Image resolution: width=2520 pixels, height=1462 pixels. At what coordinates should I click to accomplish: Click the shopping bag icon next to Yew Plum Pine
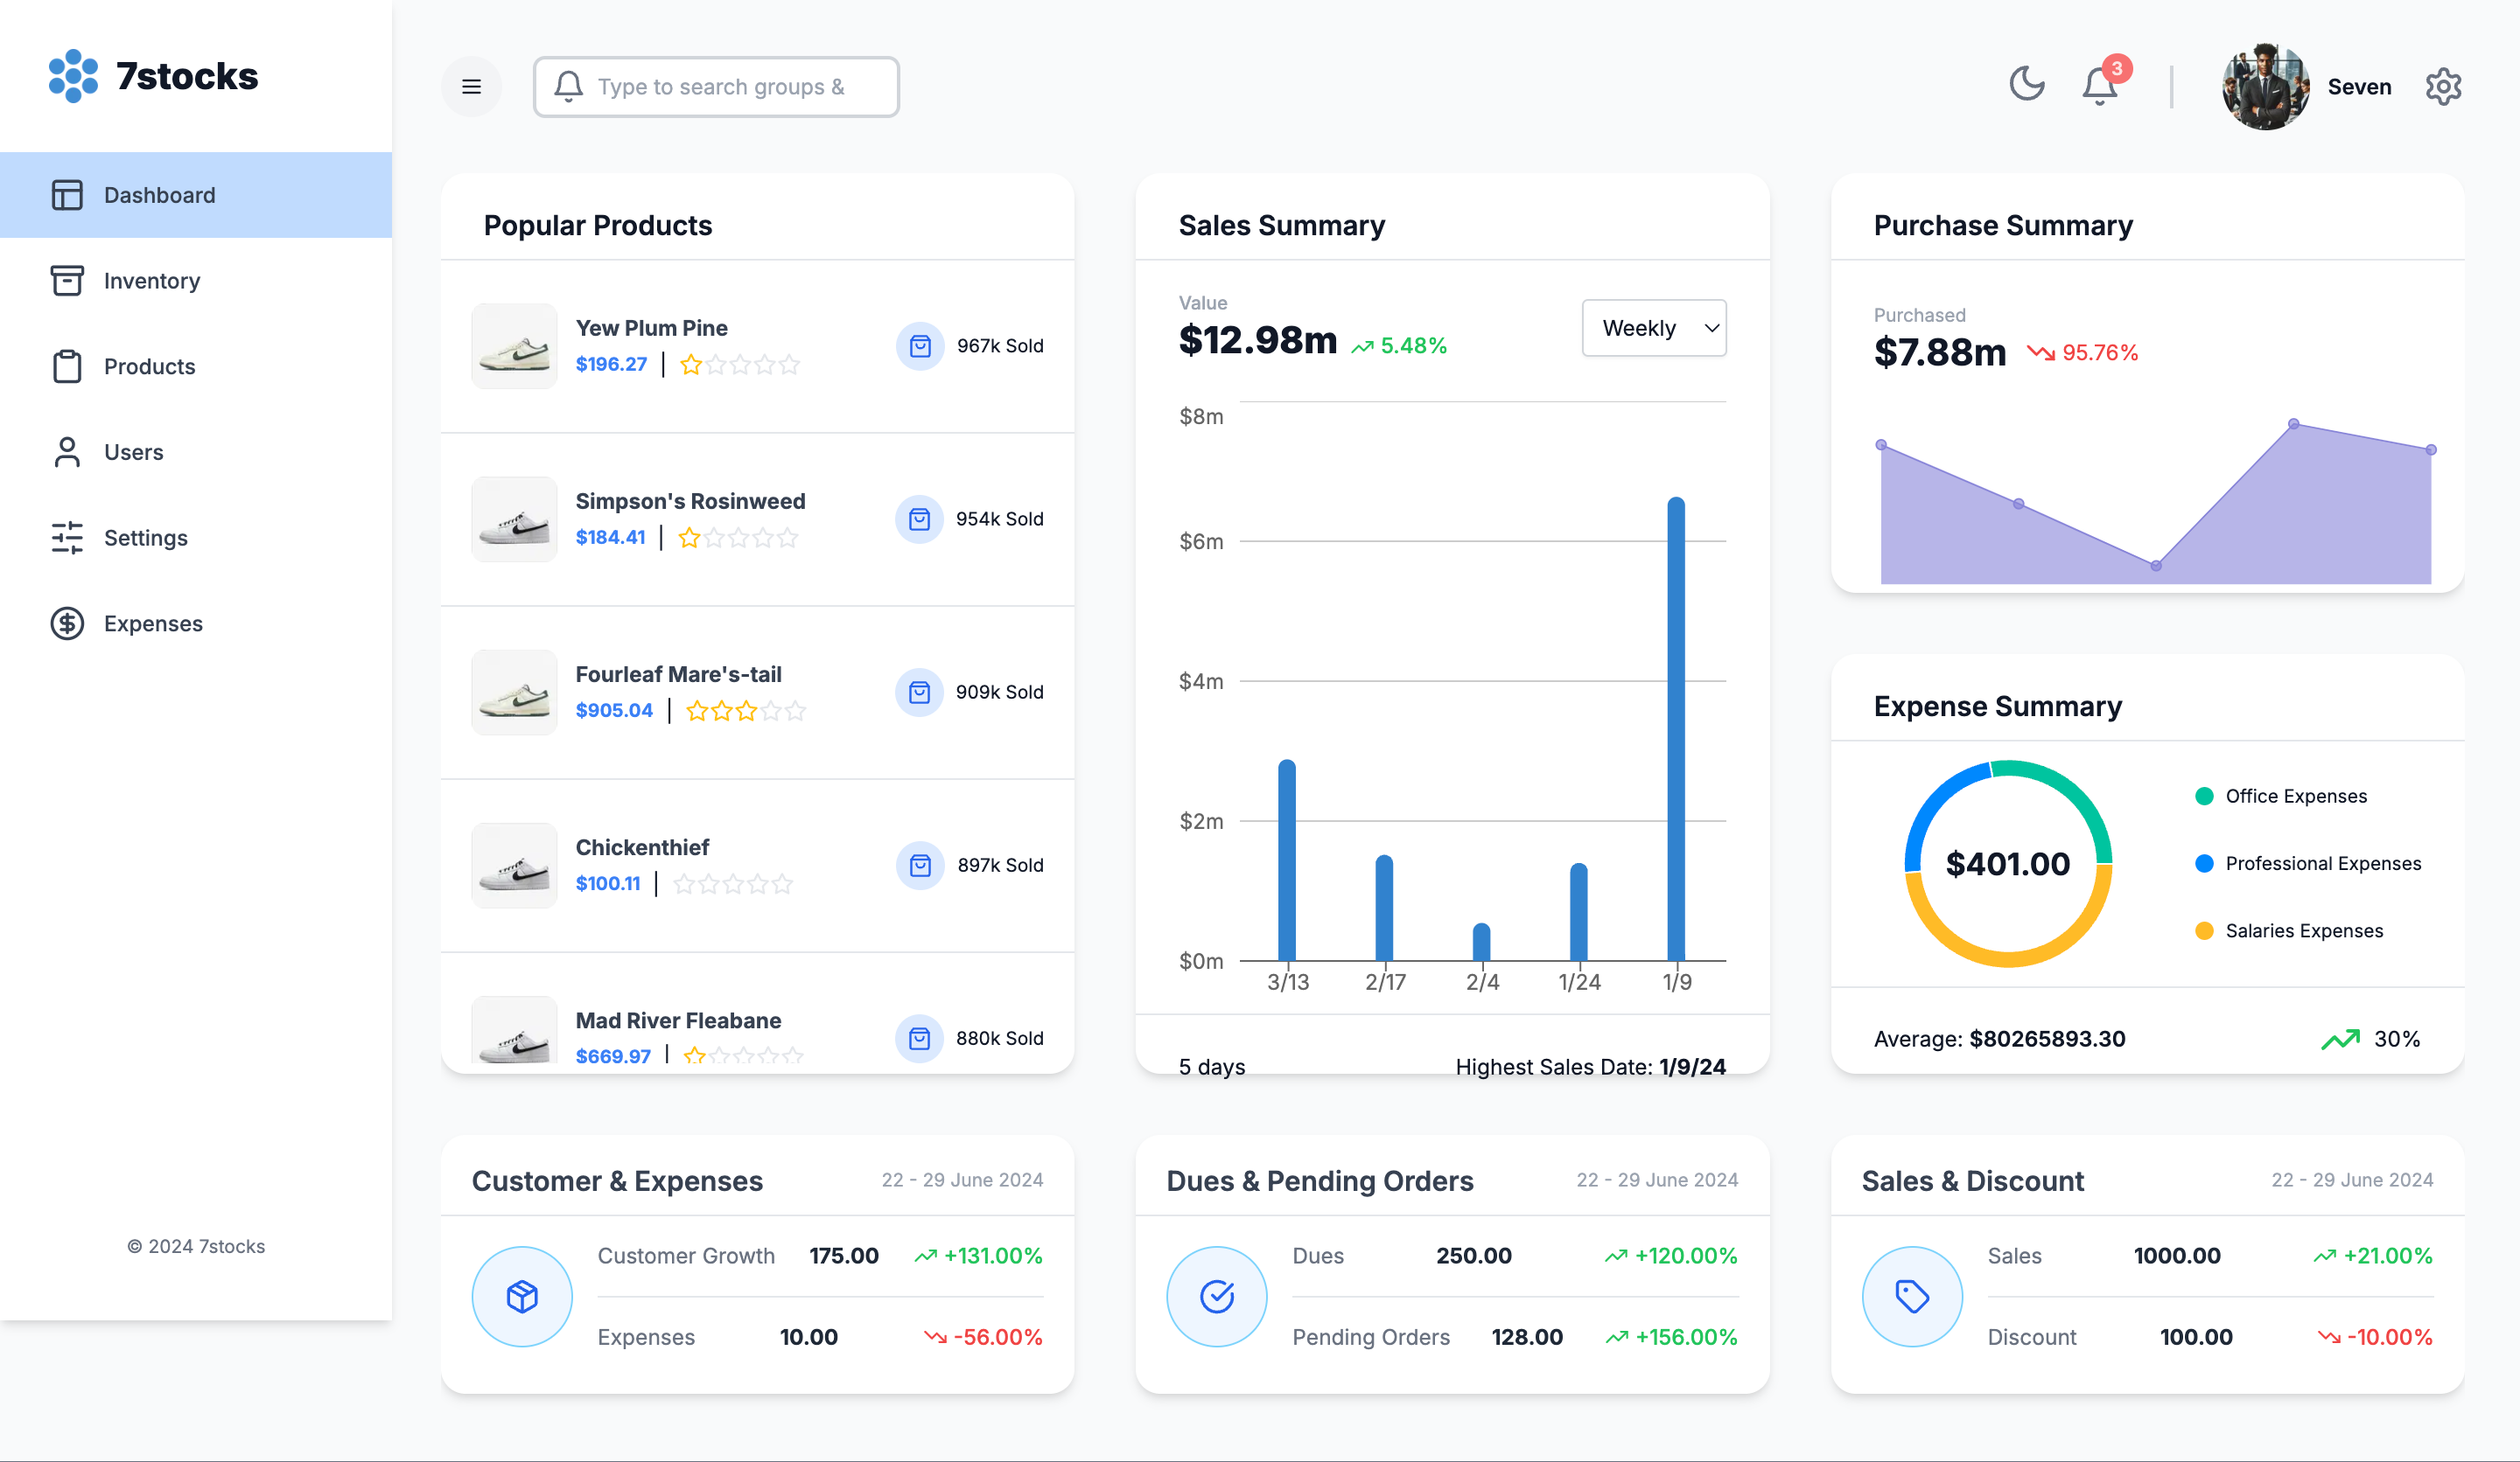(x=918, y=345)
